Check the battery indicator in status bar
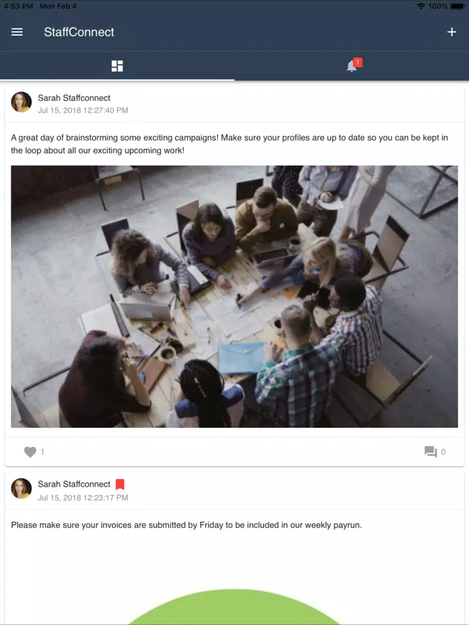The image size is (469, 625). 457,7
